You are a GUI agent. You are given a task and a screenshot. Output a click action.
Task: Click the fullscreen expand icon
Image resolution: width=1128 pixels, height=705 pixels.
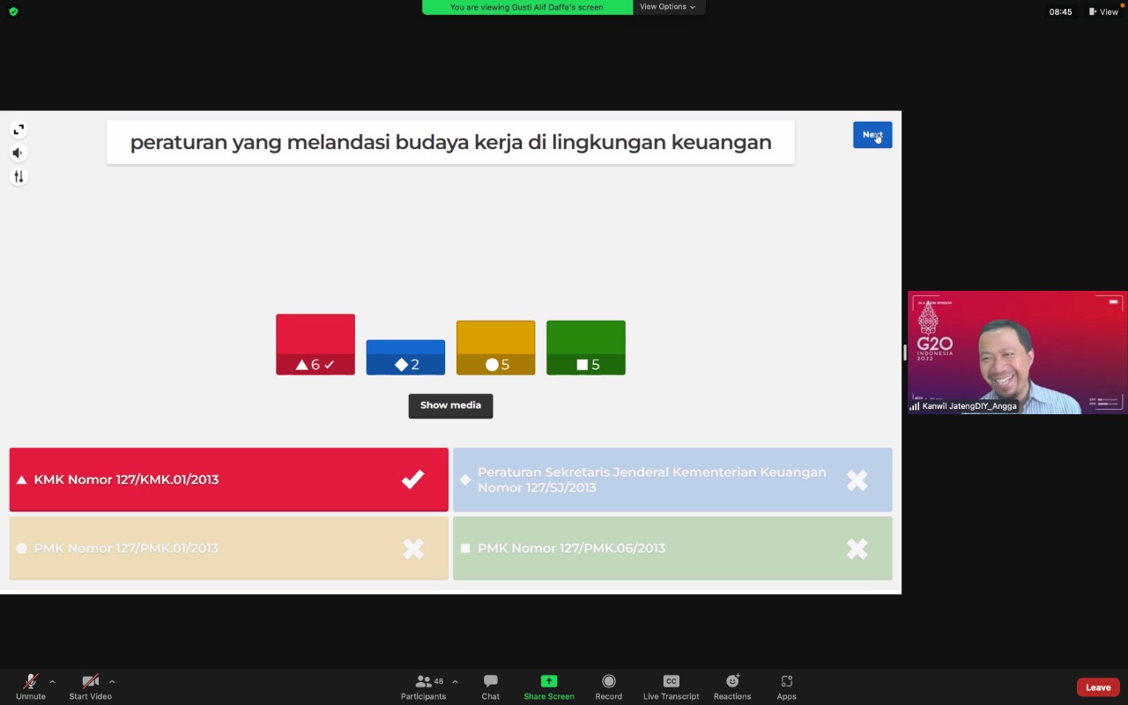[x=19, y=130]
